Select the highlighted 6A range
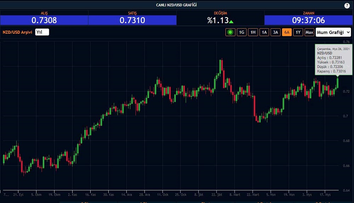 tap(287, 32)
